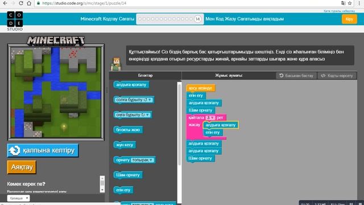Pick 'алдыға қозғалу' block in toolbox

click(x=131, y=85)
